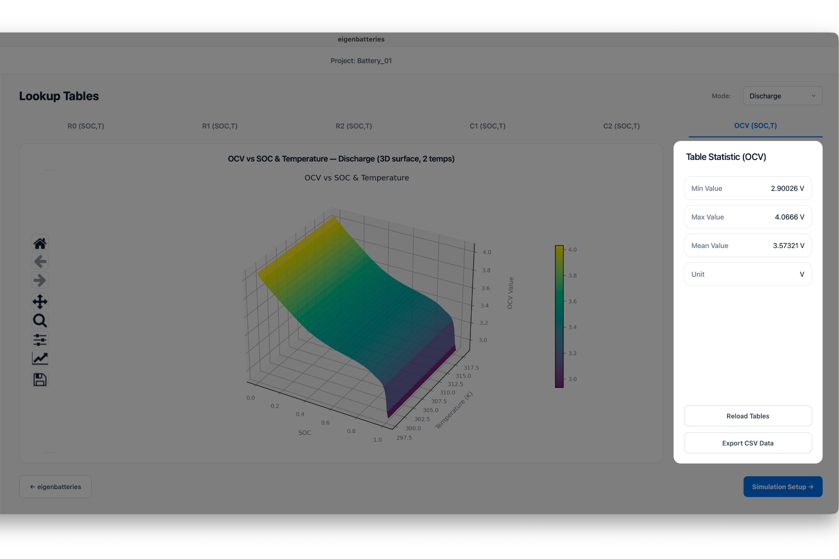Click the Min Value 2.90026 V row
The height and width of the screenshot is (559, 839).
pos(748,188)
